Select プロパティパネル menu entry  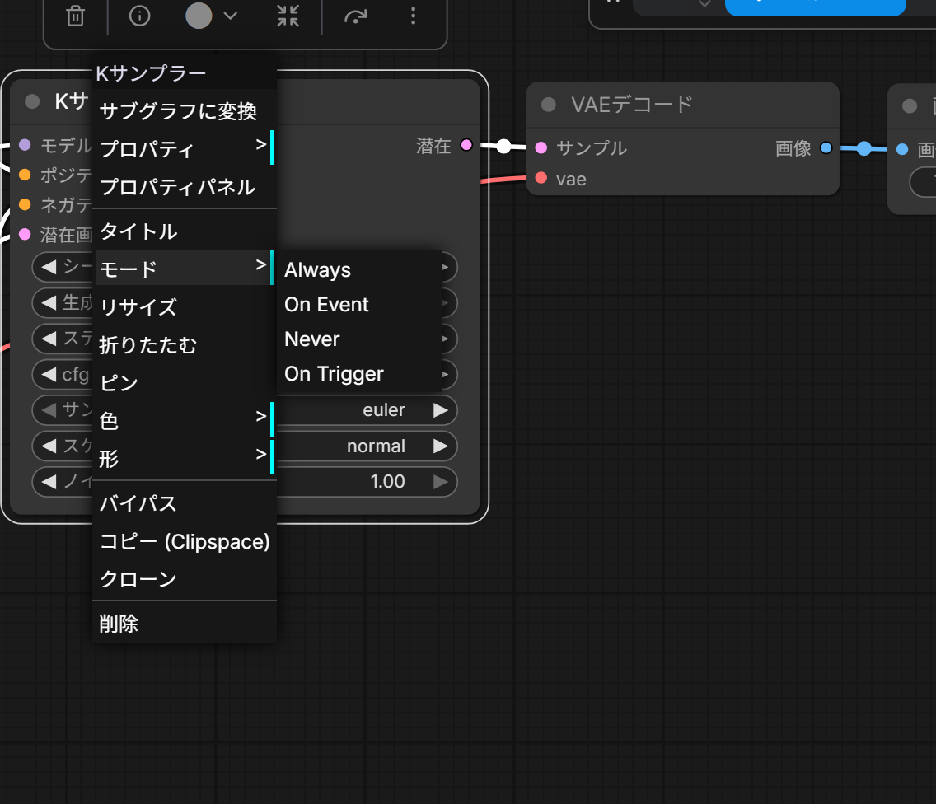185,187
